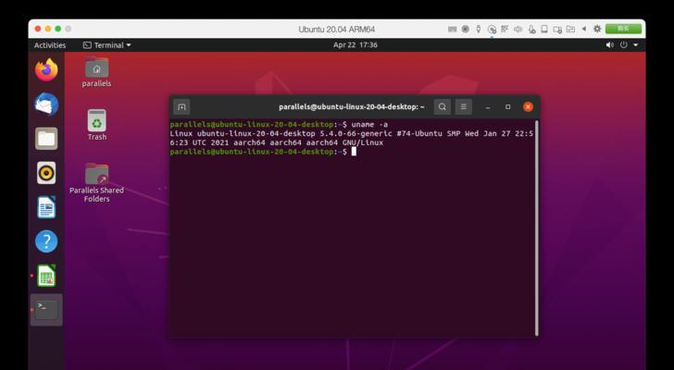Launch LibreOffice Calc from the dock
The image size is (674, 370).
(x=46, y=276)
